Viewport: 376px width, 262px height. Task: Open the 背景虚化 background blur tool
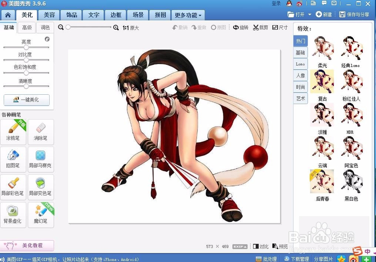tap(13, 215)
